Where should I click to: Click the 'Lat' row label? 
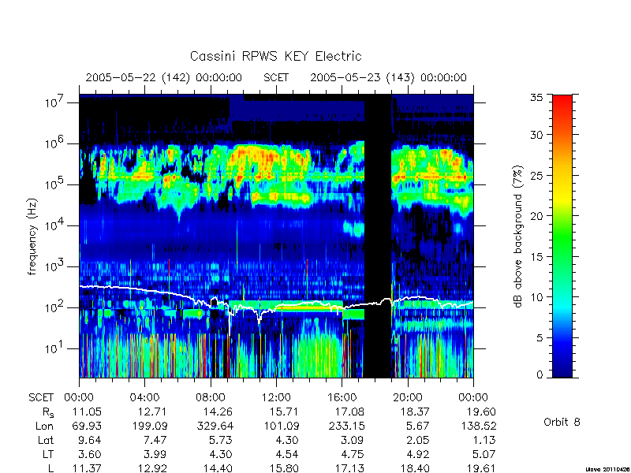click(46, 441)
